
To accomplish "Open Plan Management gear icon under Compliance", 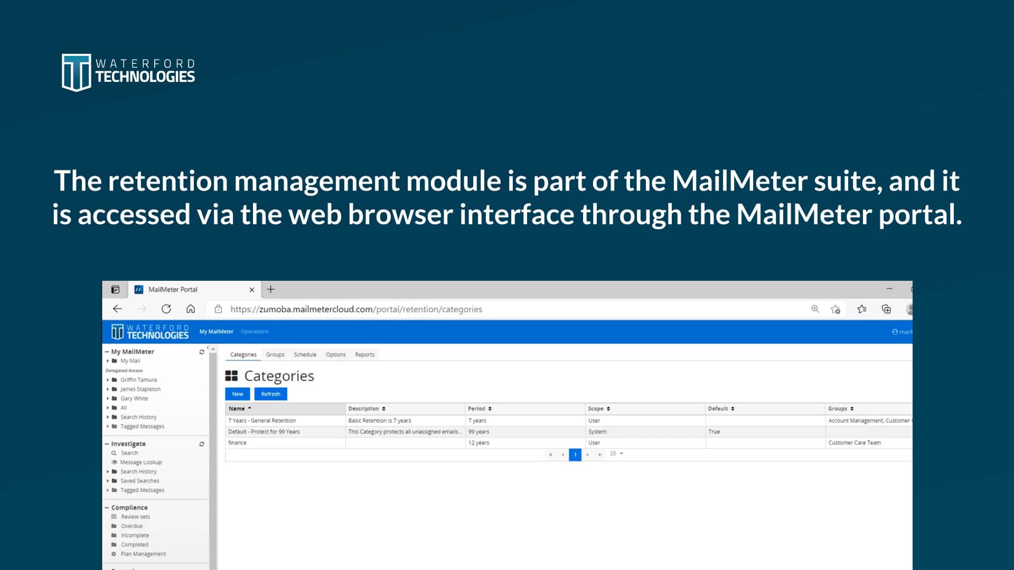I will coord(114,554).
